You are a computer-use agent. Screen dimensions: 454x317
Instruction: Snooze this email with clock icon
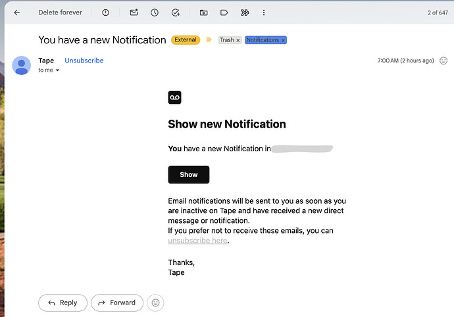pos(155,12)
